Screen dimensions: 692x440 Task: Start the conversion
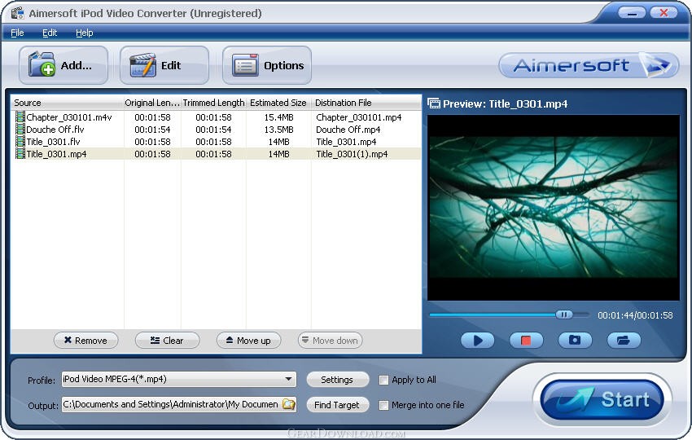click(602, 400)
